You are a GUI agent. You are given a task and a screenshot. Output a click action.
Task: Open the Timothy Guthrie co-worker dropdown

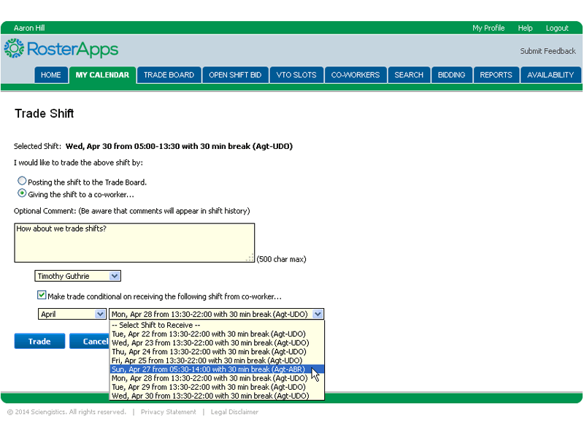click(x=77, y=276)
